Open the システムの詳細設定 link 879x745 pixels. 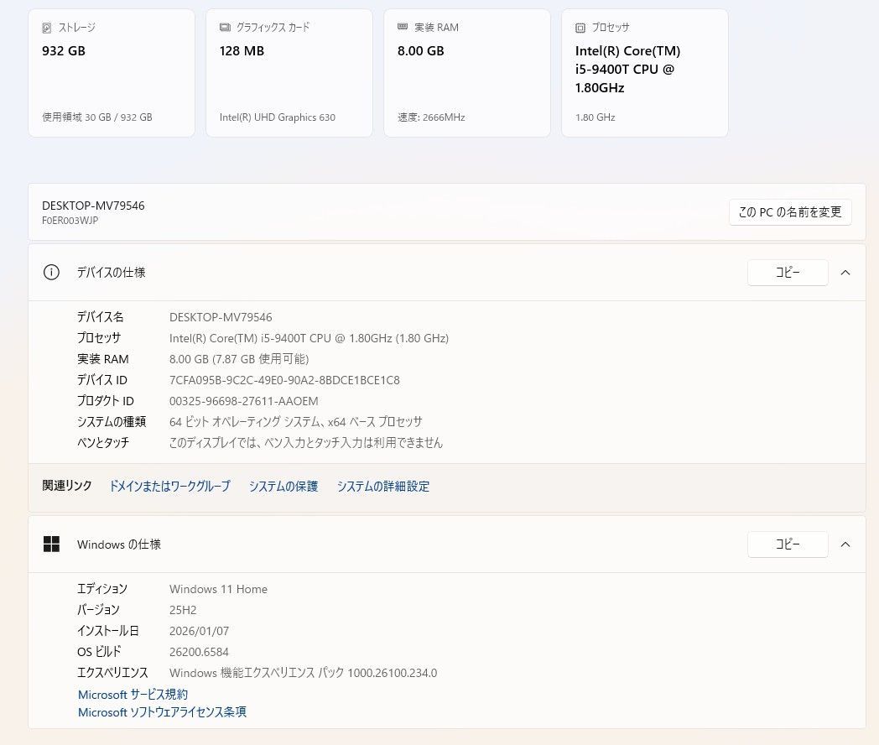[382, 487]
